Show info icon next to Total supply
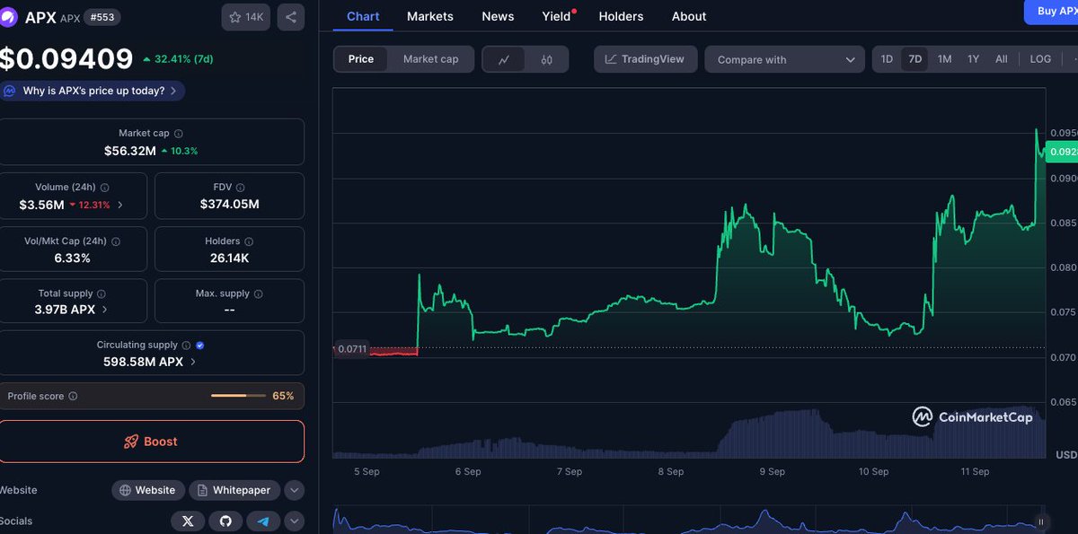This screenshot has width=1078, height=534. [x=101, y=293]
